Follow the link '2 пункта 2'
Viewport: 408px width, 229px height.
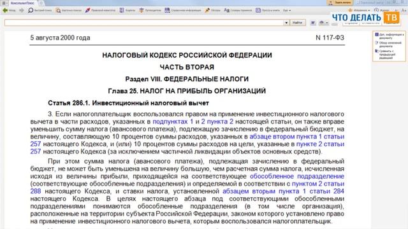217,121
